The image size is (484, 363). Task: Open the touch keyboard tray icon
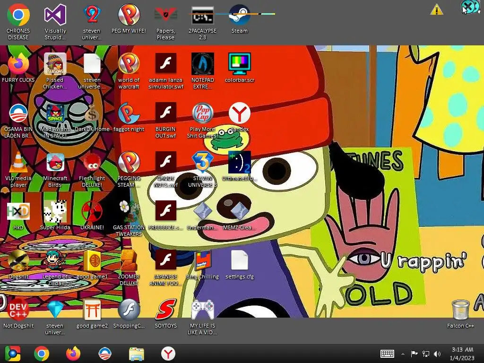[387, 354]
